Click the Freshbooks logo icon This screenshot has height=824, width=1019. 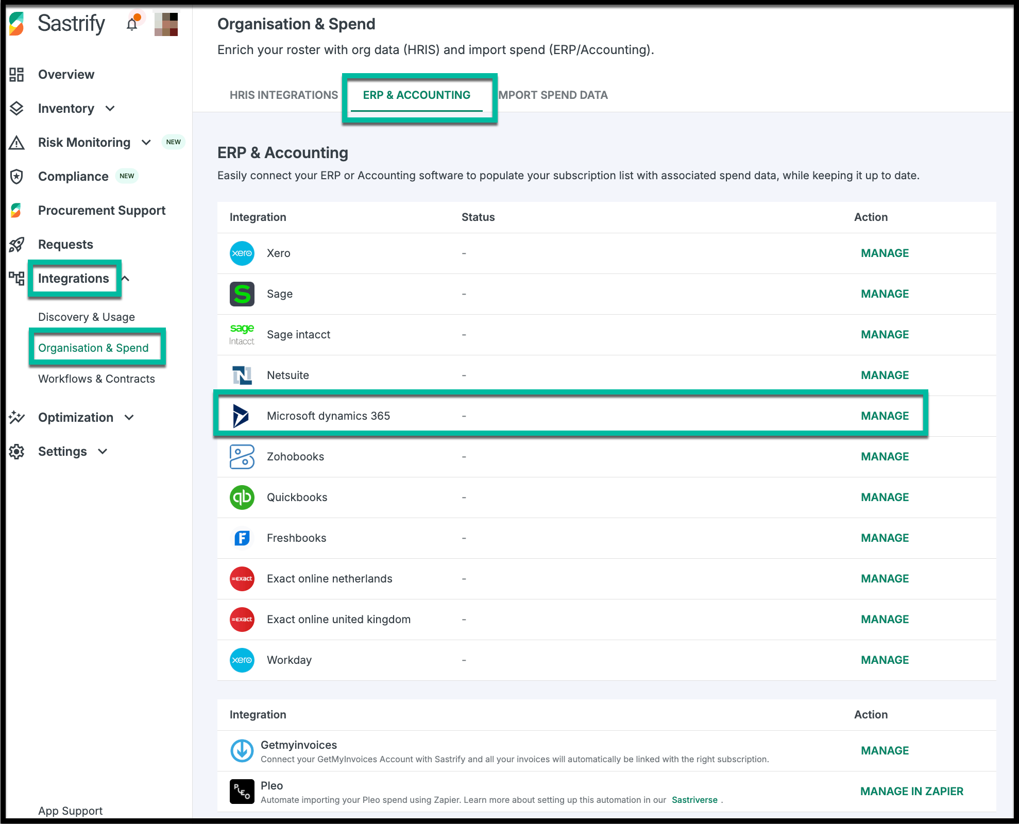242,538
